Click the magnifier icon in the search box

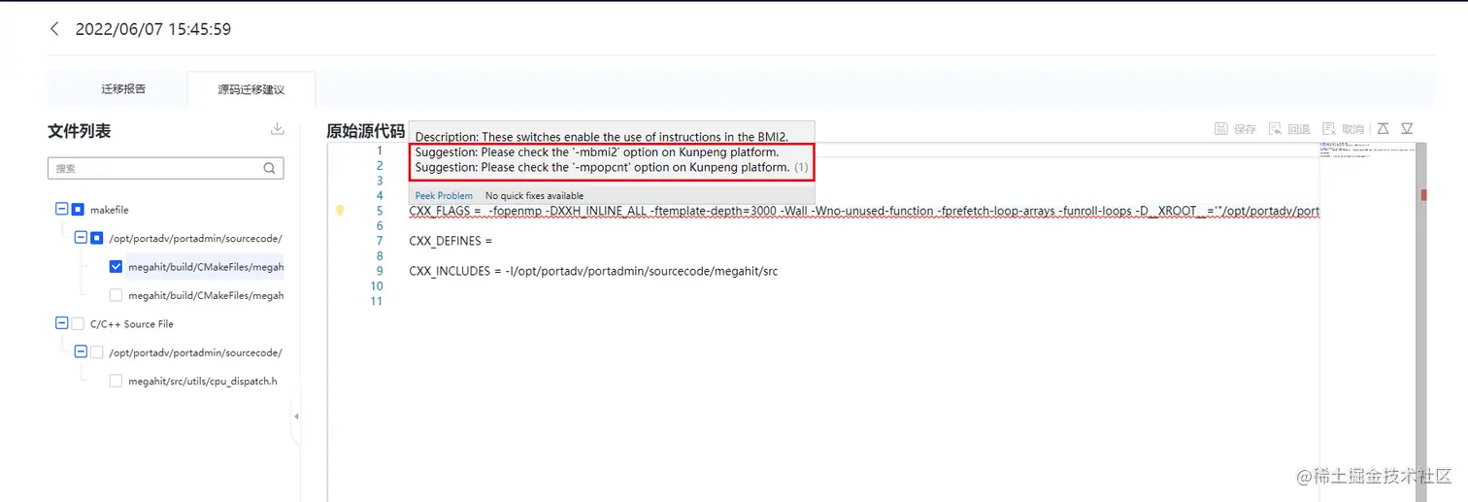click(269, 168)
